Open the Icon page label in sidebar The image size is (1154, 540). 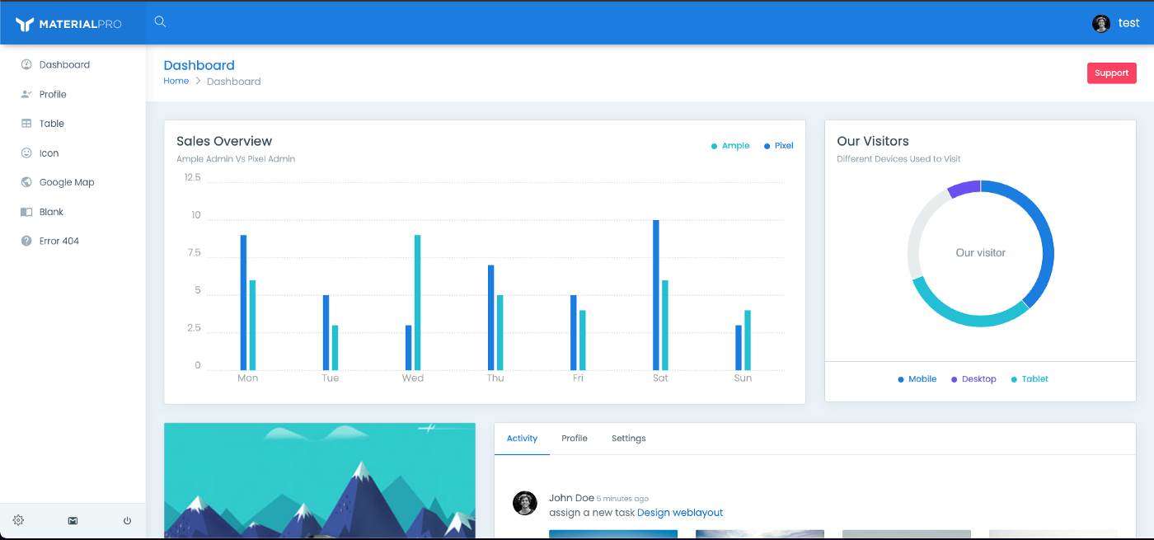click(x=49, y=153)
